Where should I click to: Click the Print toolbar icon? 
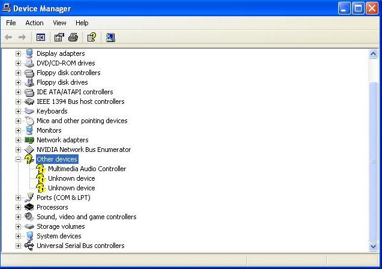pyautogui.click(x=73, y=37)
